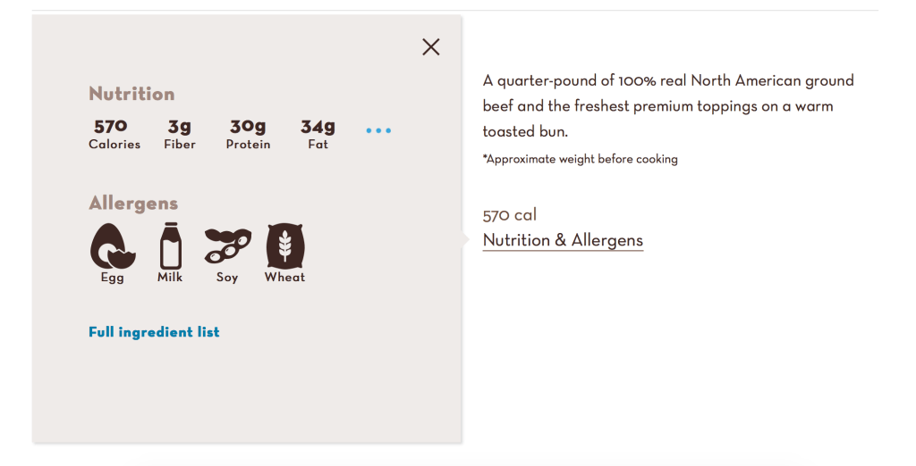Click the approximate weight footnote

click(580, 159)
